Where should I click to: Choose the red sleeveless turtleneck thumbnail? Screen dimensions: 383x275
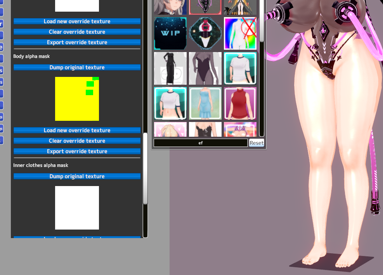pyautogui.click(x=240, y=103)
